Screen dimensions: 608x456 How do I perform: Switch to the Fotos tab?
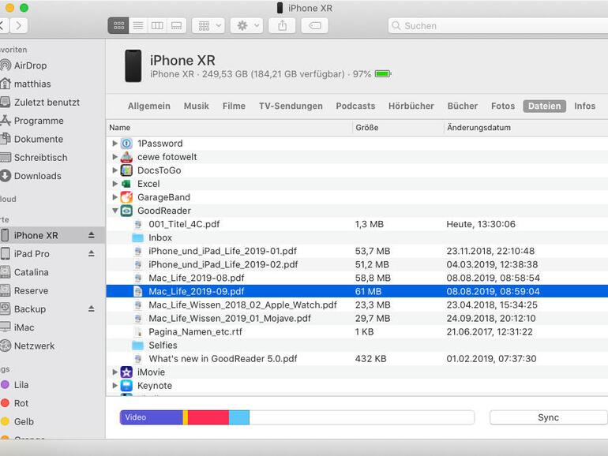coord(503,107)
